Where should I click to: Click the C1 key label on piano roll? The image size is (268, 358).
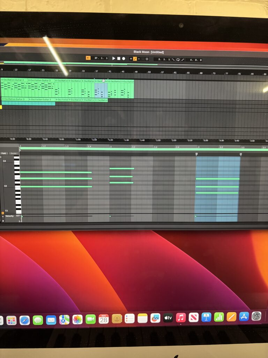(x=6, y=210)
